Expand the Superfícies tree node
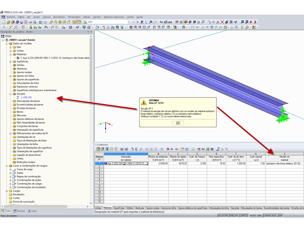This screenshot has width=304, height=228. [x=10, y=62]
